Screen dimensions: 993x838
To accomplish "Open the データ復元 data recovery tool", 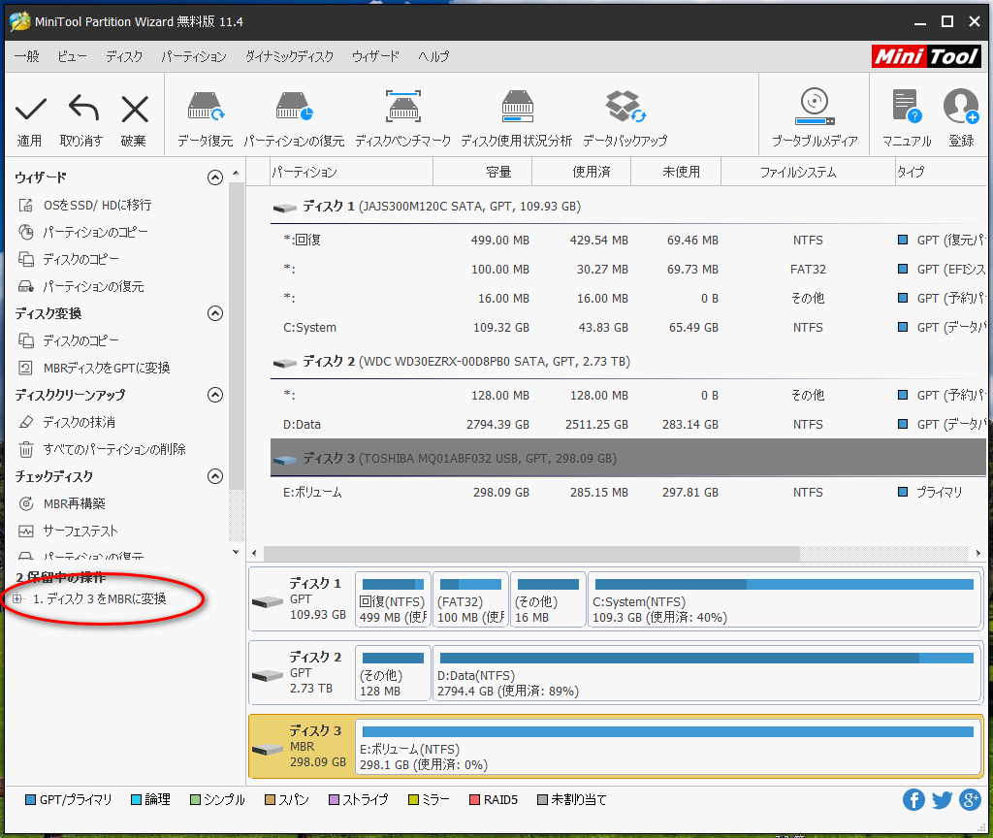I will (x=205, y=109).
